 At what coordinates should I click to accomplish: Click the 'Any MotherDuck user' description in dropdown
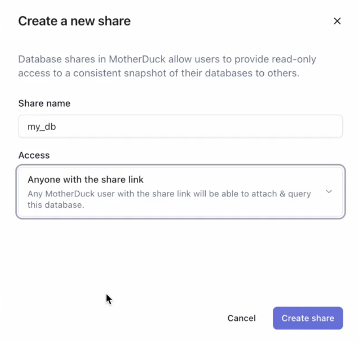(169, 199)
